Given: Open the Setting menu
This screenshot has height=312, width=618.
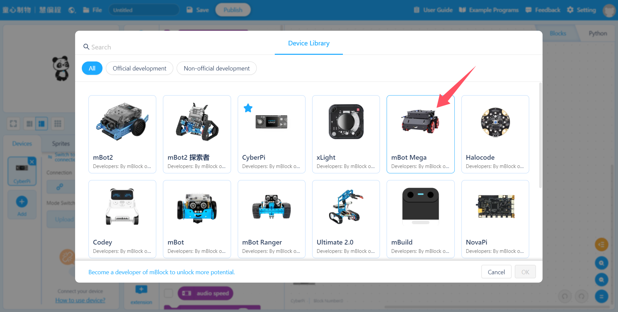Looking at the screenshot, I should [581, 10].
